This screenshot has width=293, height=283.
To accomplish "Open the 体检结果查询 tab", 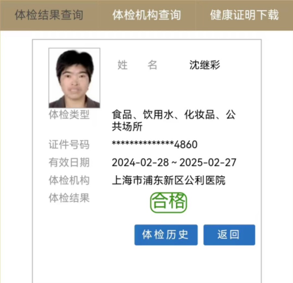I will coord(49,15).
